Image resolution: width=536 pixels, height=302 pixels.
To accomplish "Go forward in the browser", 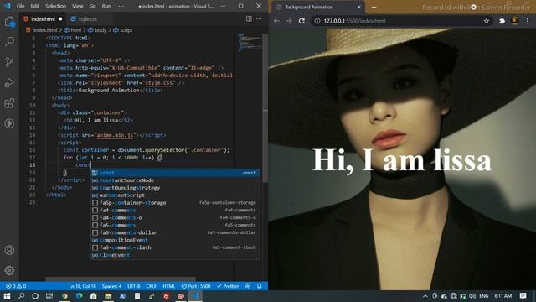I will [x=289, y=21].
